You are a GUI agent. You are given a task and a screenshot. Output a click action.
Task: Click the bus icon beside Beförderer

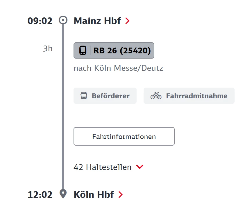pyautogui.click(x=84, y=96)
